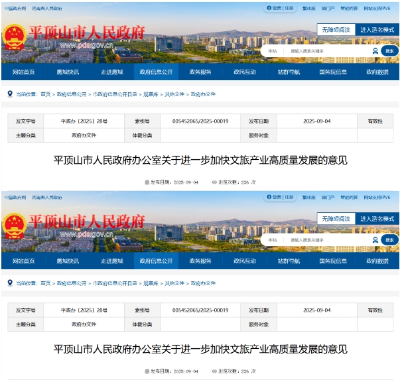
Task: Click the location pin icon in the upper breadcrumb
Action: click(x=10, y=95)
